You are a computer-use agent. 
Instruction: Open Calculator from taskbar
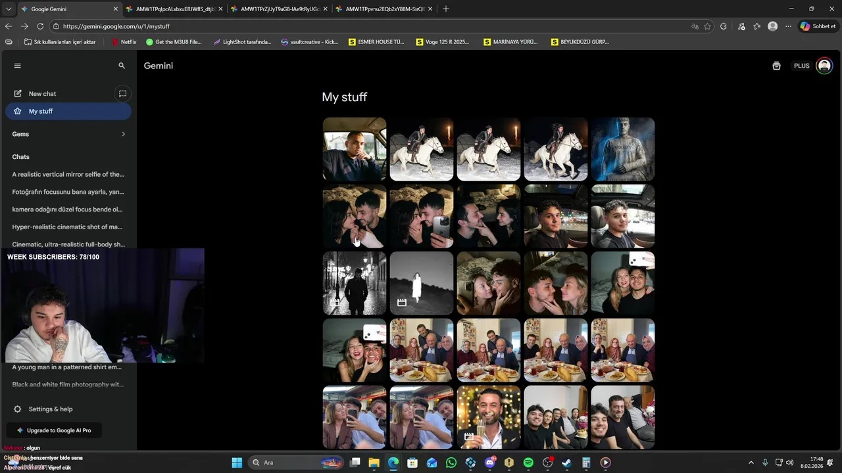point(586,462)
